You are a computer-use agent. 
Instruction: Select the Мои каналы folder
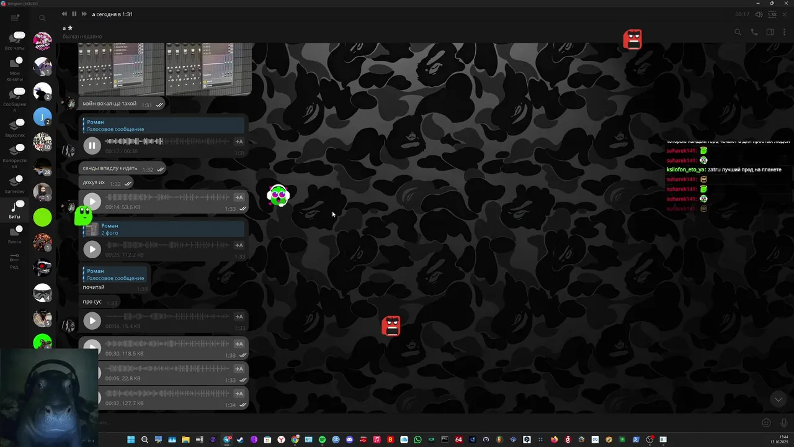tap(15, 69)
